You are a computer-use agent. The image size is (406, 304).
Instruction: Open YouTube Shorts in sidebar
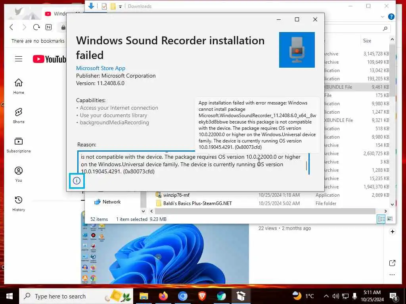19,116
